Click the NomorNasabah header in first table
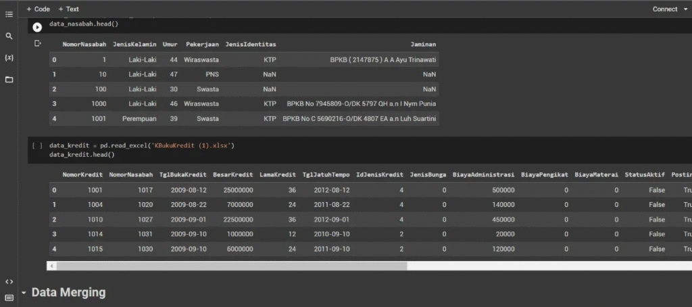Screen dimensions: 692x307 84,45
